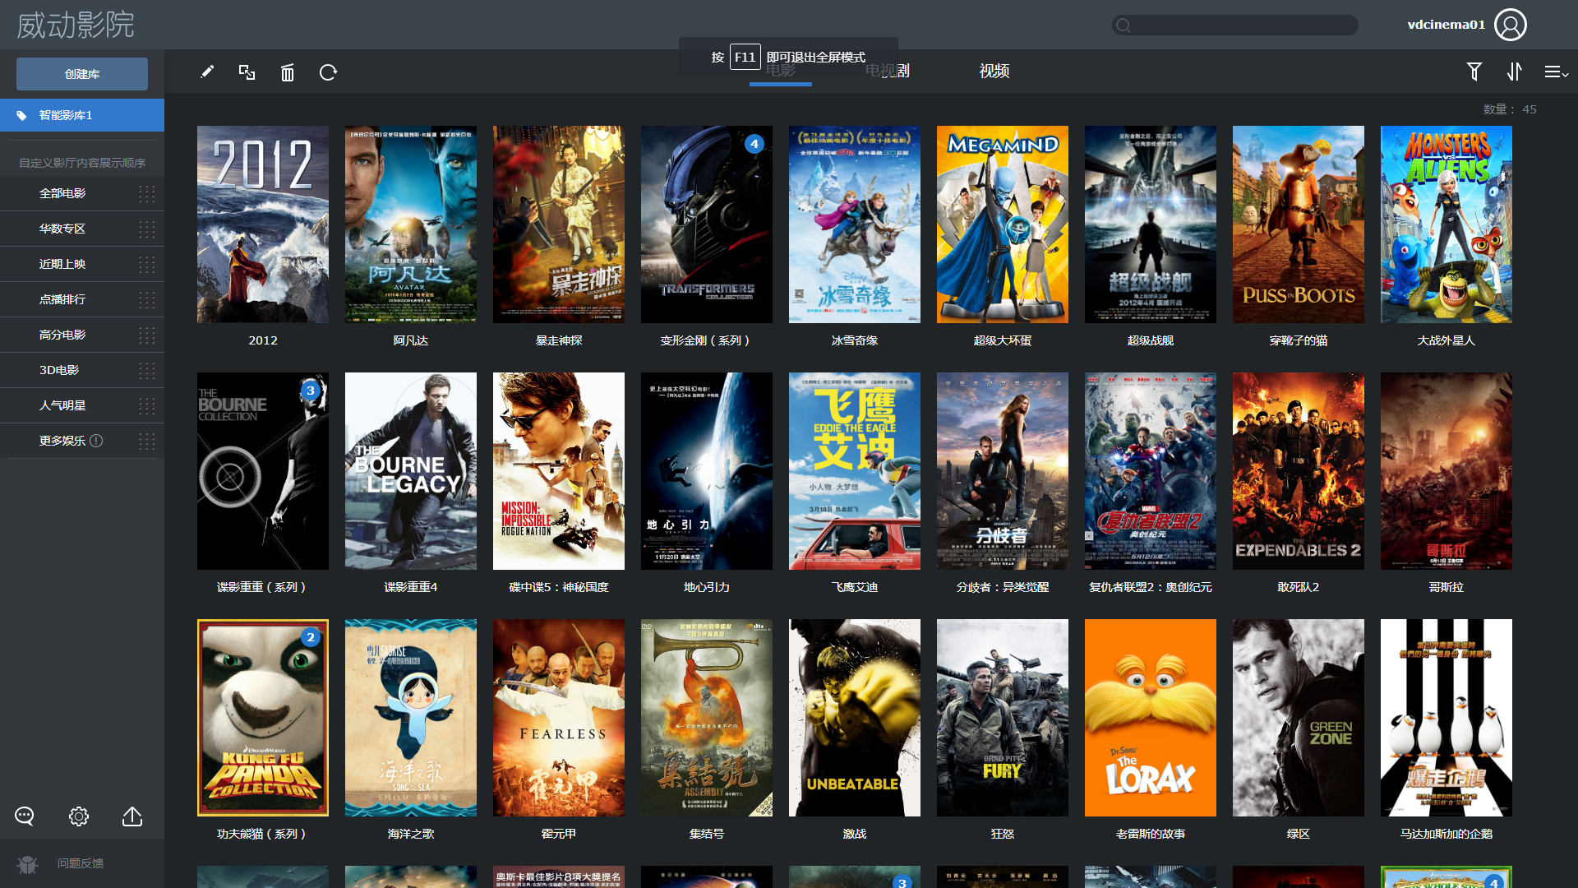
Task: Click inside the search input field
Action: 1234,25
